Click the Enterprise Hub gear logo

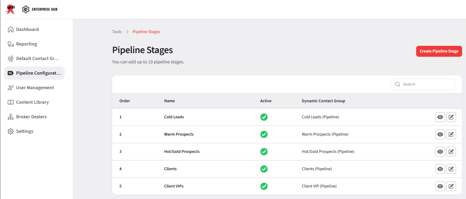[x=26, y=9]
